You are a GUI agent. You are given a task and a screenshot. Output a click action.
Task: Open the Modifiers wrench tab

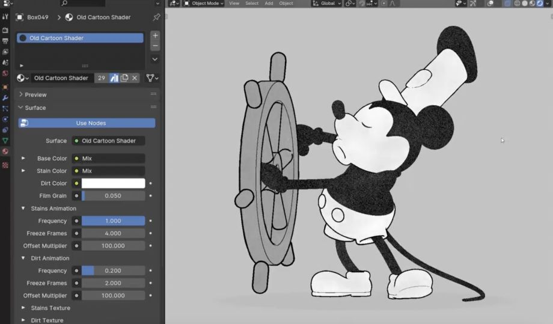(x=5, y=97)
